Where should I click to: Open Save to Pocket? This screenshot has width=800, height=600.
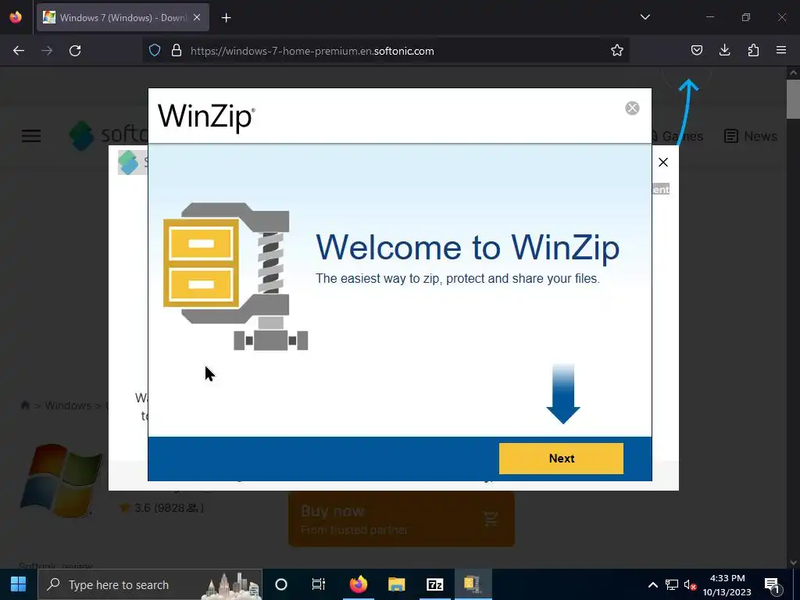(696, 50)
